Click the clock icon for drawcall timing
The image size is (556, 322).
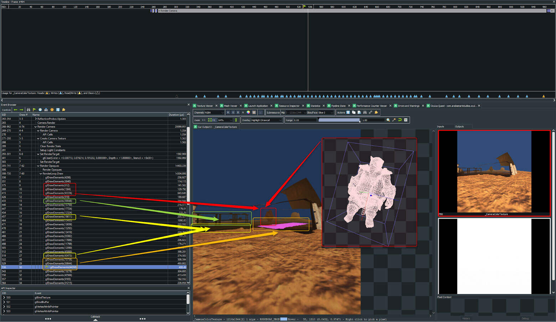(40, 110)
